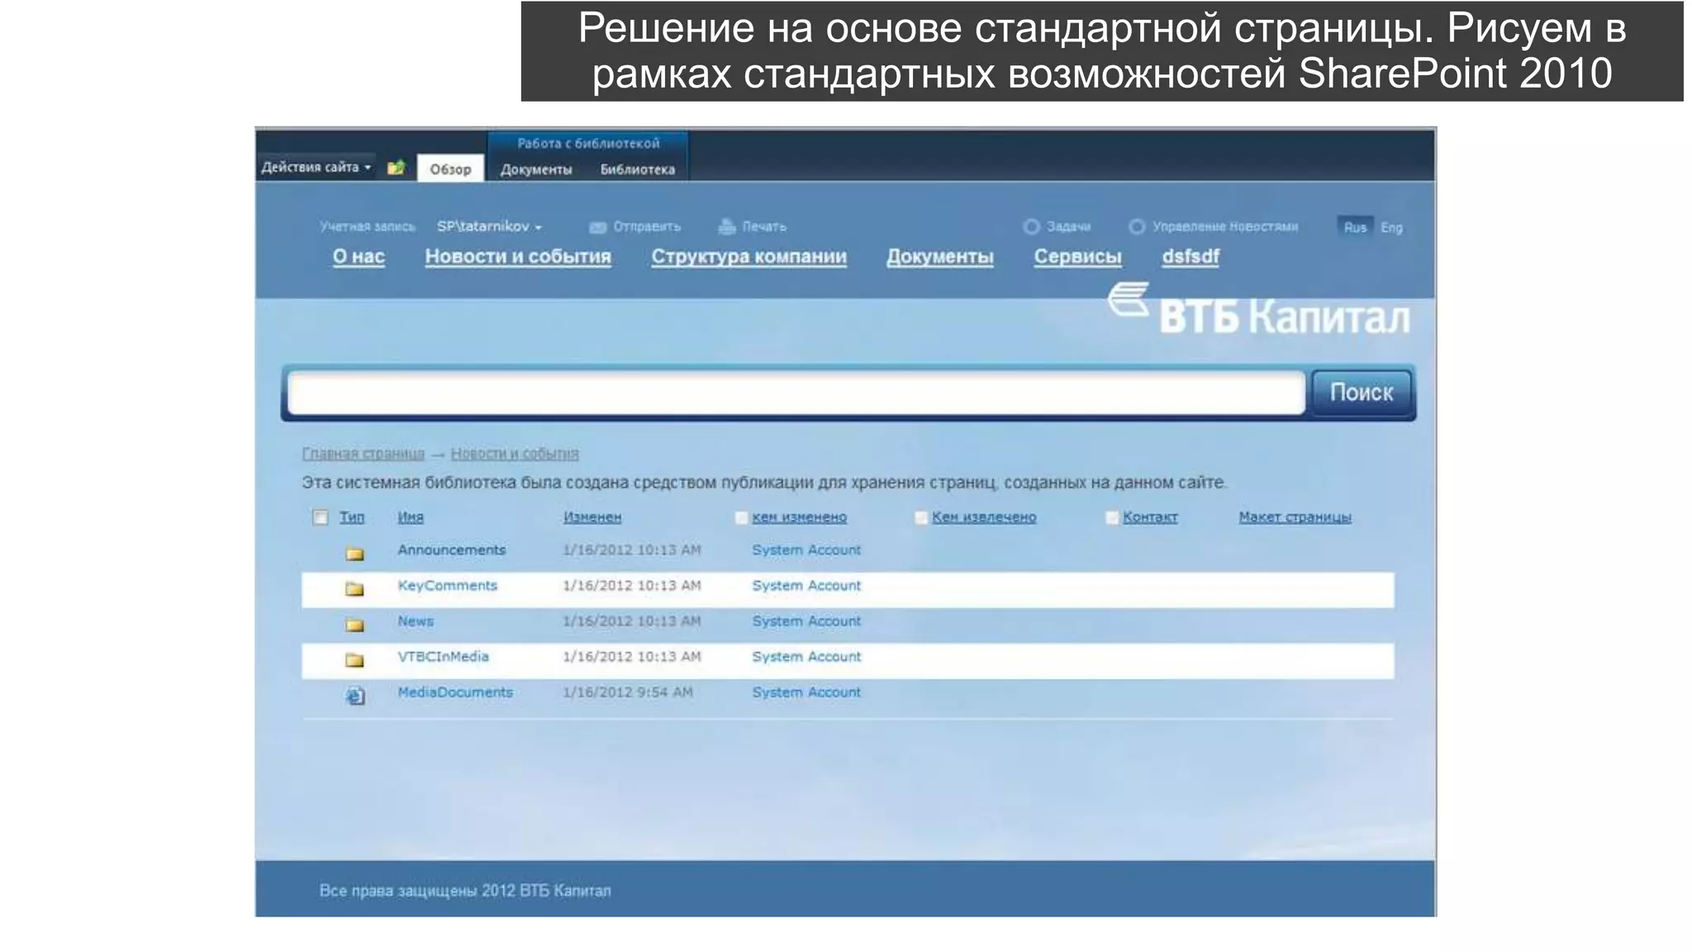Click System Account in KeyComments row
This screenshot has height=952, width=1692.
pos(806,585)
